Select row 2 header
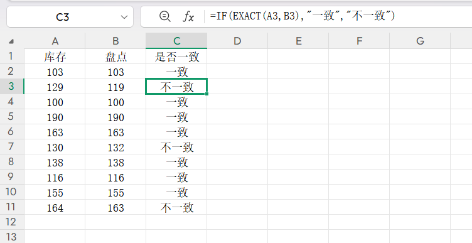472x243 pixels. [12, 72]
